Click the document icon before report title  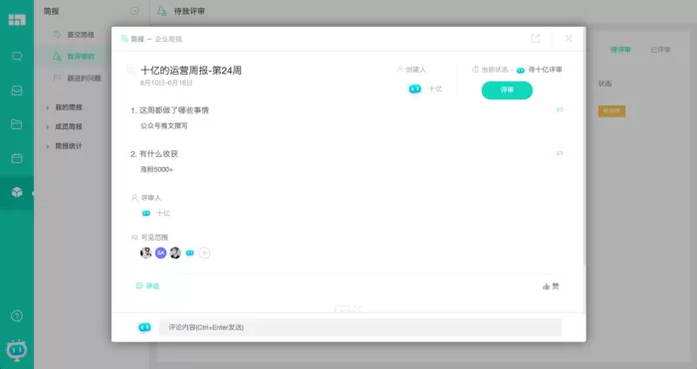(x=131, y=70)
